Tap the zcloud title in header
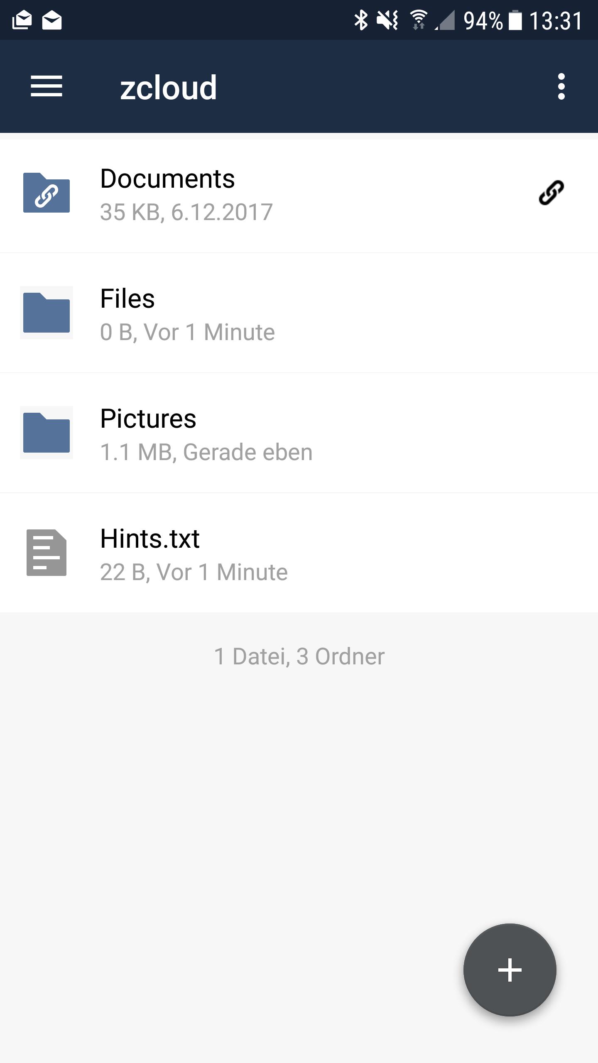This screenshot has height=1063, width=598. click(x=168, y=88)
